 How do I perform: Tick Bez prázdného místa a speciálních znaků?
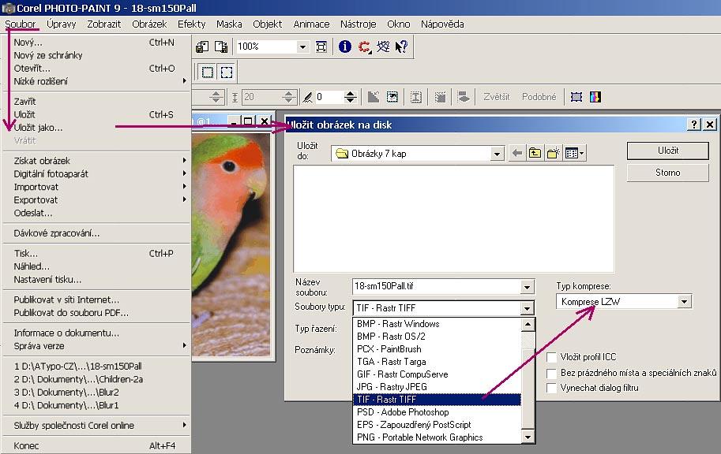[551, 373]
